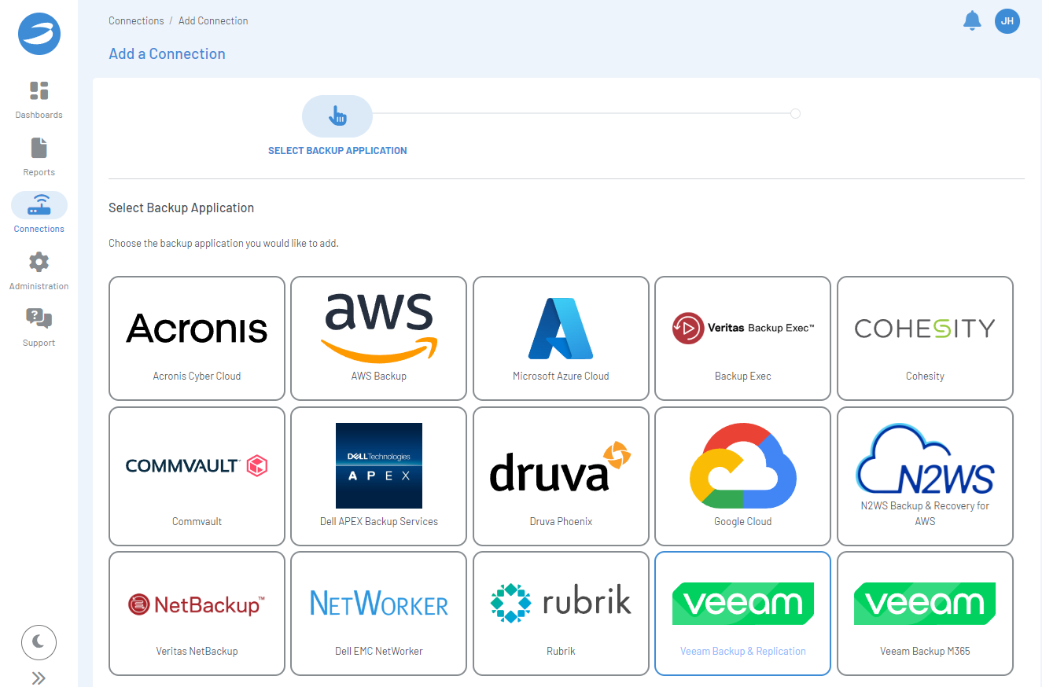Expand the sidebar with the double-chevron
The height and width of the screenshot is (687, 1042).
pos(39,678)
